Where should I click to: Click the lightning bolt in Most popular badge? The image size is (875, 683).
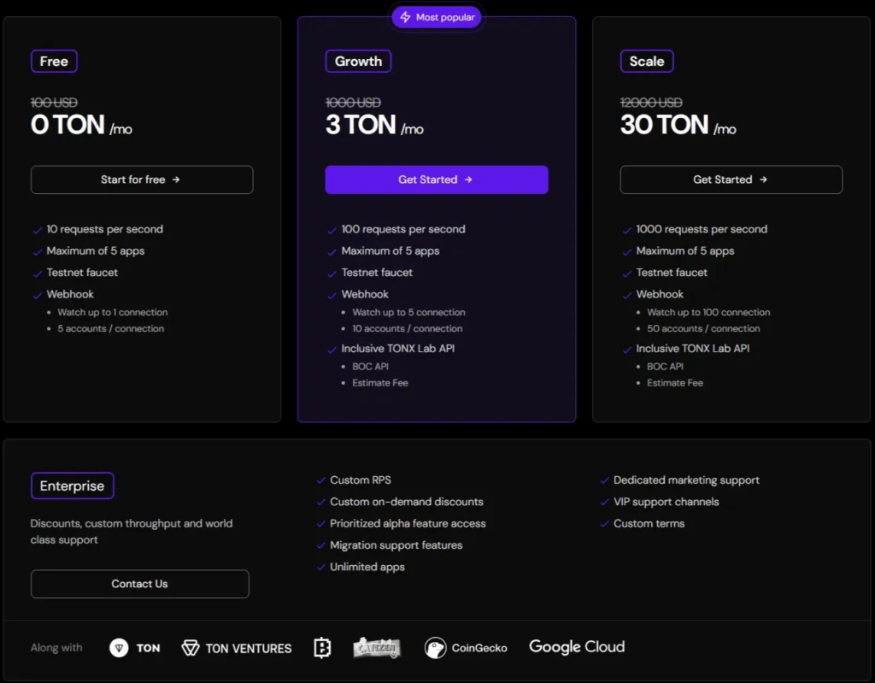[405, 17]
